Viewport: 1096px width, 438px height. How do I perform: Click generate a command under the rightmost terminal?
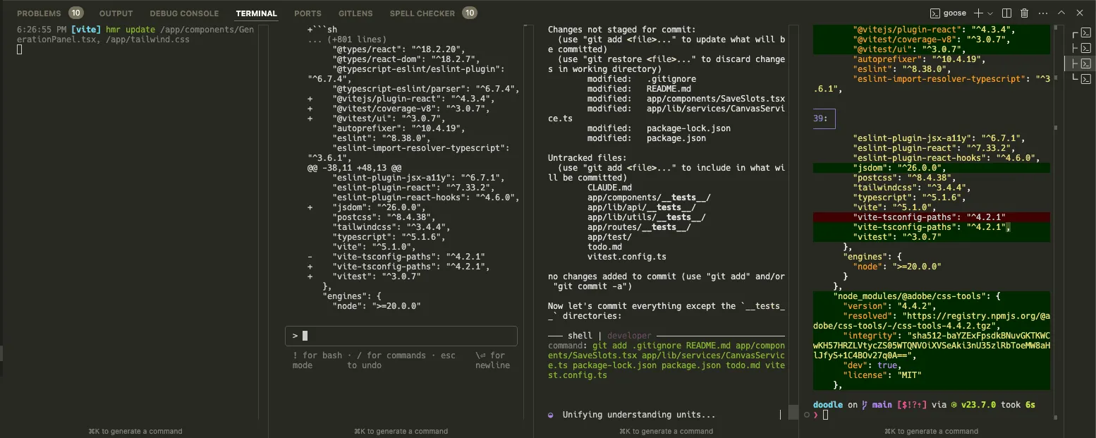click(x=932, y=431)
